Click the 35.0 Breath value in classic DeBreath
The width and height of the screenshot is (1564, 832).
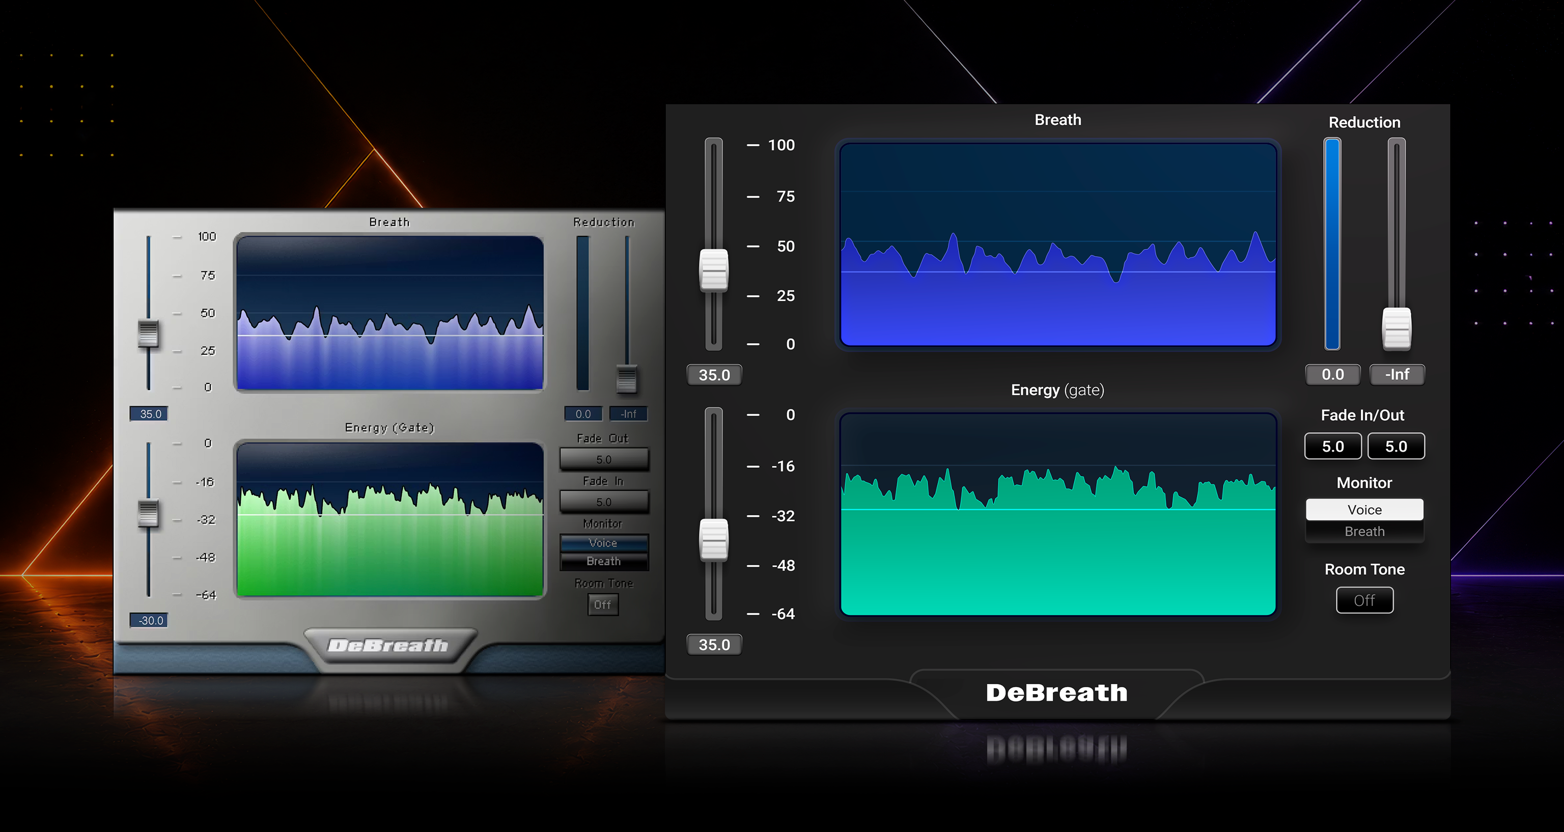tap(149, 413)
